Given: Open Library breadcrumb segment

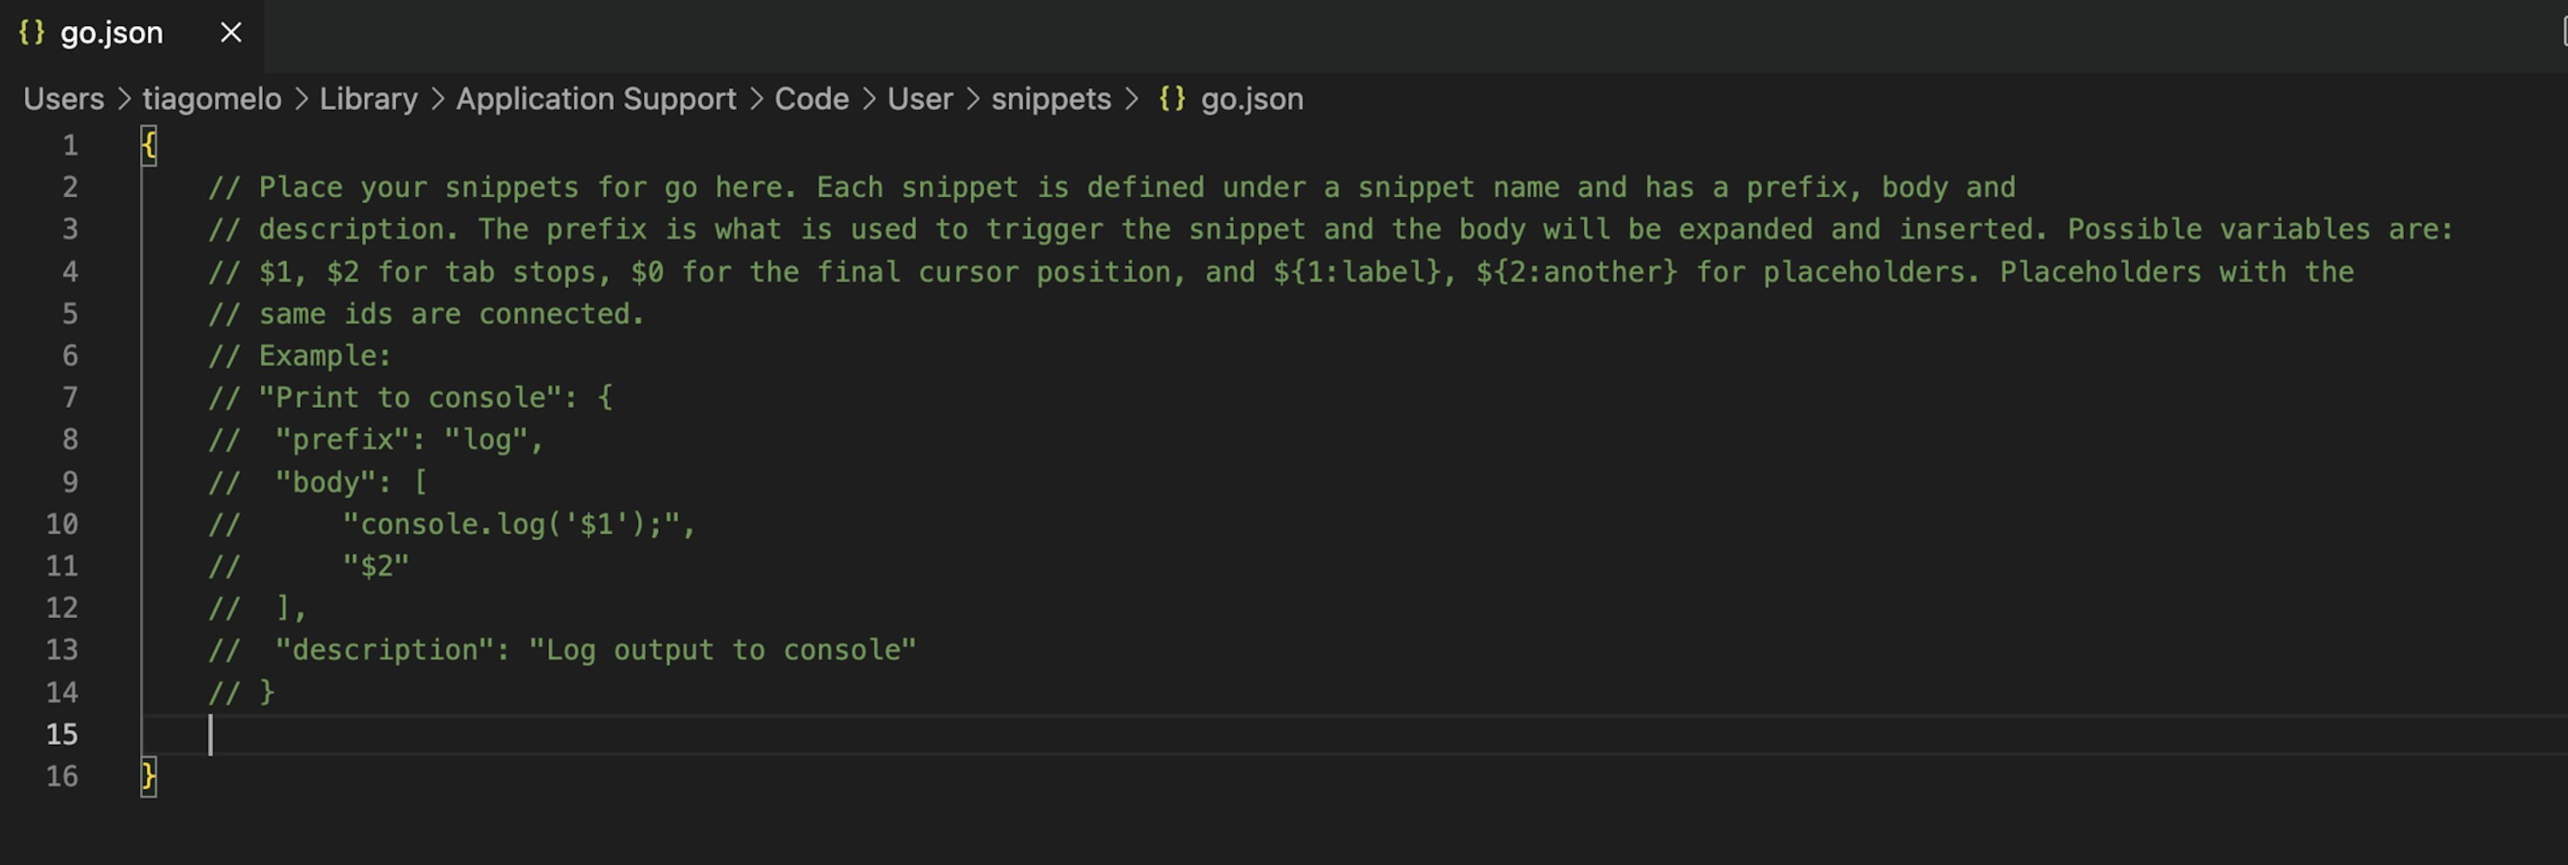Looking at the screenshot, I should click(368, 99).
